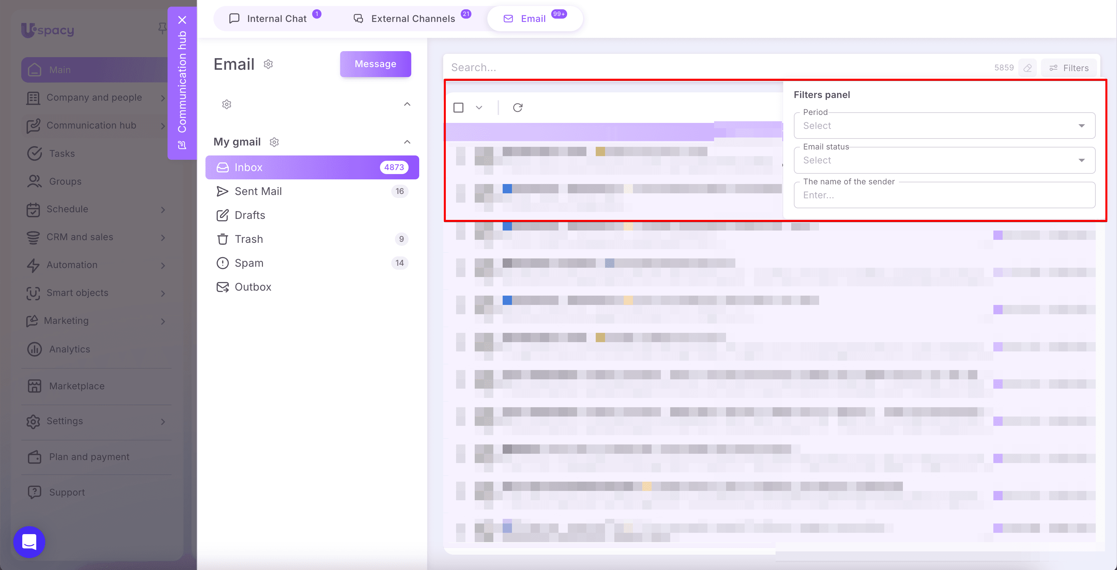Open the Intercom chat bubble
This screenshot has height=570, width=1117.
tap(30, 541)
